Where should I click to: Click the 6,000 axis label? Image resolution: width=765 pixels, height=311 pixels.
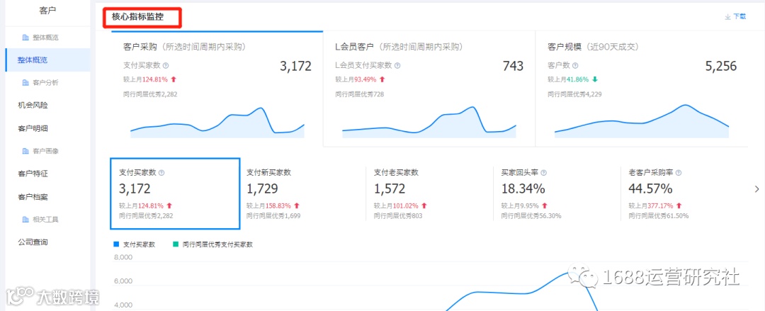click(x=123, y=281)
